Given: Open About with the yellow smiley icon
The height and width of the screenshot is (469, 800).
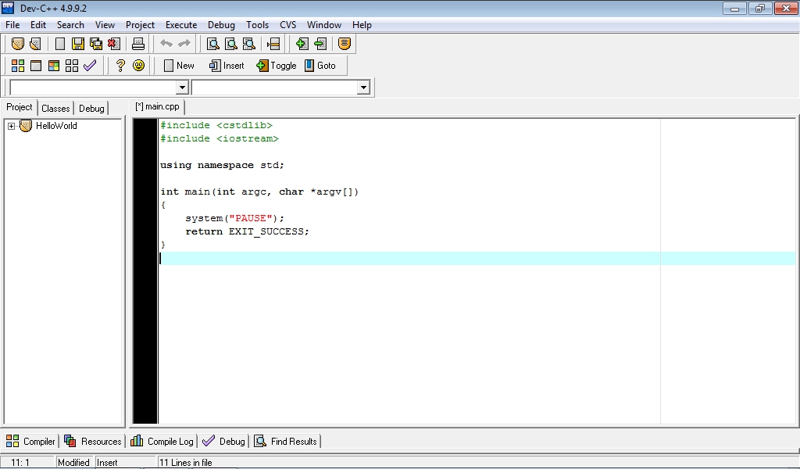Looking at the screenshot, I should (x=138, y=66).
